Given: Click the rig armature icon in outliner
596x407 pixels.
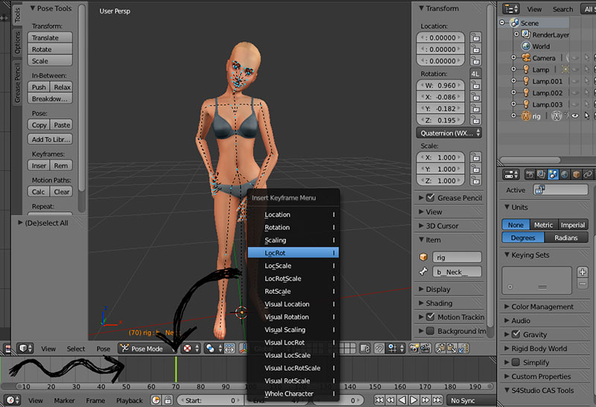Looking at the screenshot, I should 524,116.
